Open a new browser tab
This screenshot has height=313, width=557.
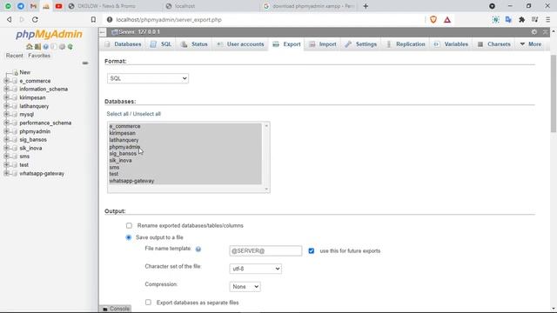point(366,6)
